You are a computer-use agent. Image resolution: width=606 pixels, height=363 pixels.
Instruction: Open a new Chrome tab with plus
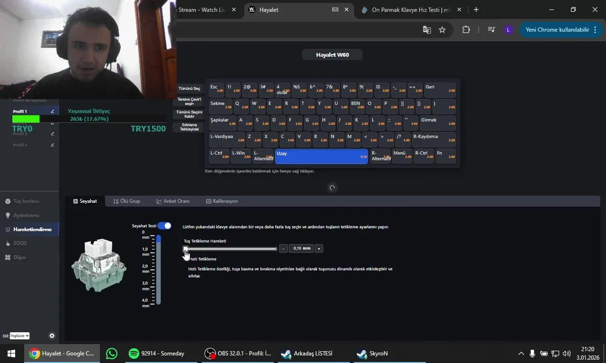coord(476,10)
